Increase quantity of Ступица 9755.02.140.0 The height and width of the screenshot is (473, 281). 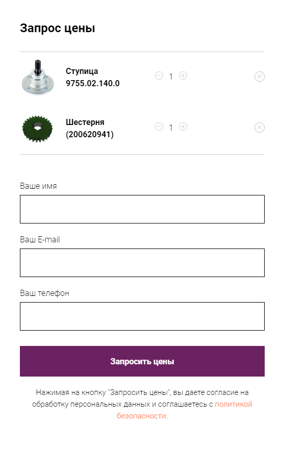click(x=183, y=76)
